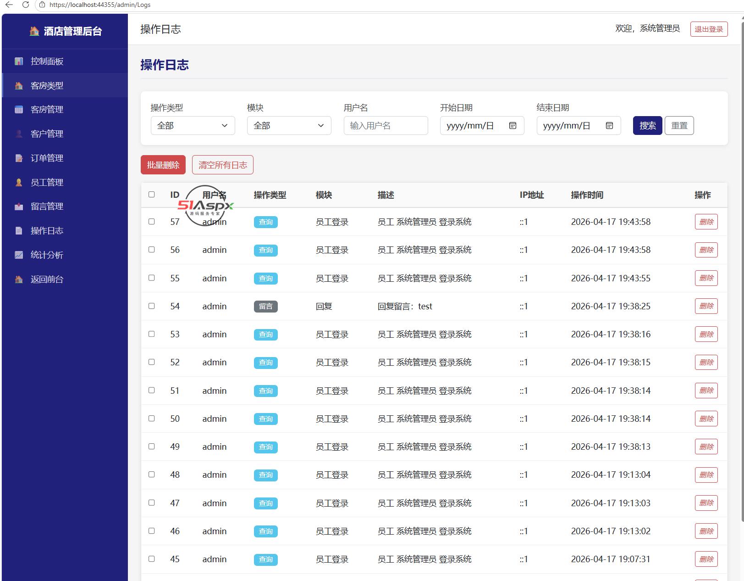Image resolution: width=744 pixels, height=581 pixels.
Task: Click the 控制面板 dashboard icon
Action: (x=19, y=61)
